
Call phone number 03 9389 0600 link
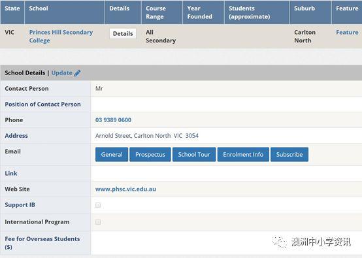[113, 120]
